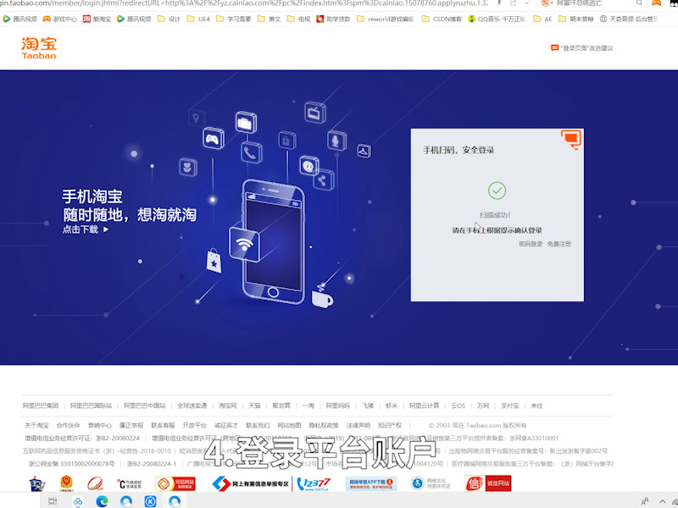
Task: Open the 聚划算 footer link
Action: (281, 406)
